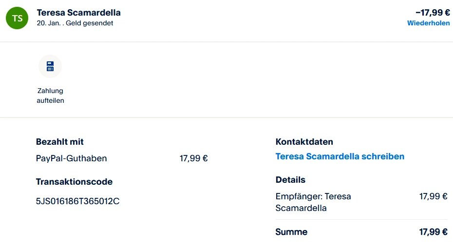Click the 'Transaktionscode' heading
Image resolution: width=453 pixels, height=249 pixels.
point(74,182)
